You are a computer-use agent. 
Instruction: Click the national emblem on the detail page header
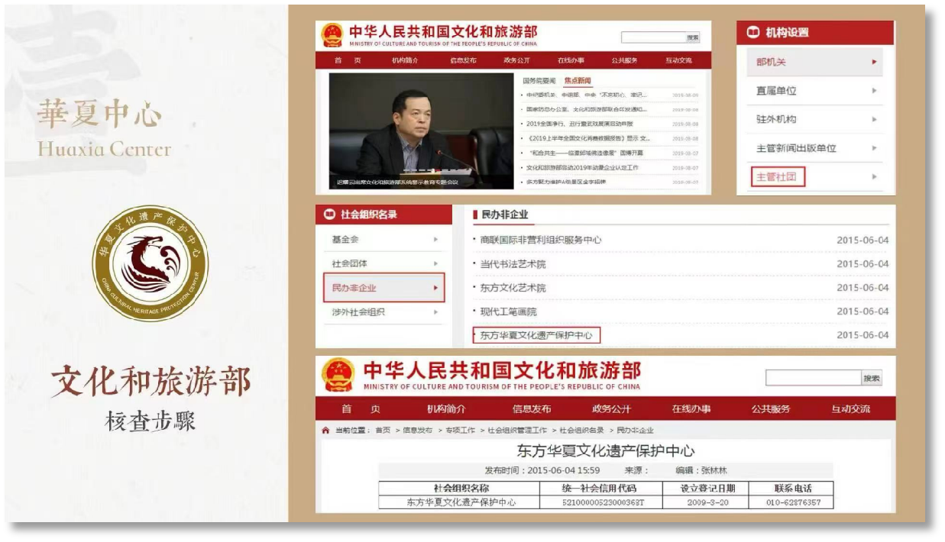(338, 375)
